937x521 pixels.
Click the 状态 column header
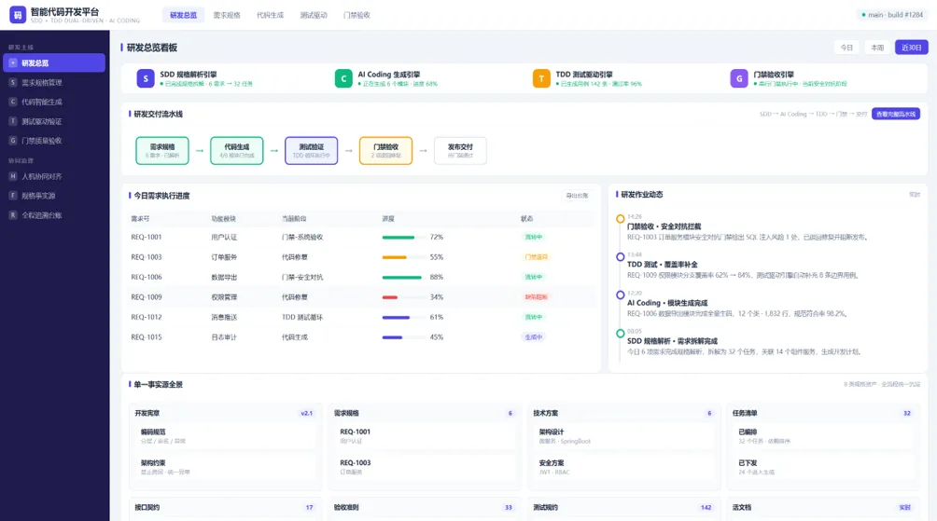tap(527, 218)
